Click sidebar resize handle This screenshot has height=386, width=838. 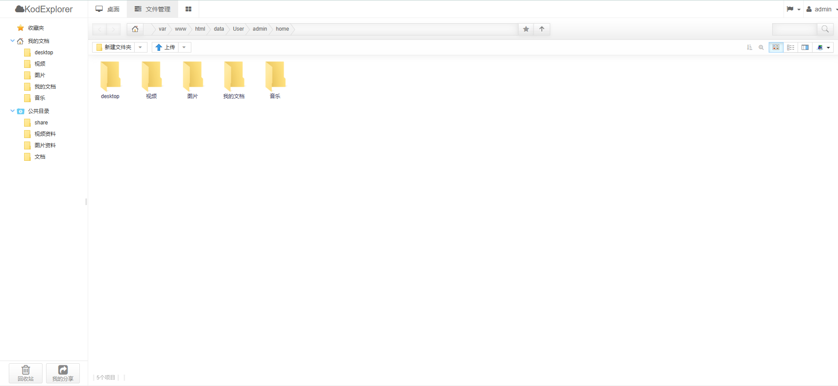click(86, 202)
